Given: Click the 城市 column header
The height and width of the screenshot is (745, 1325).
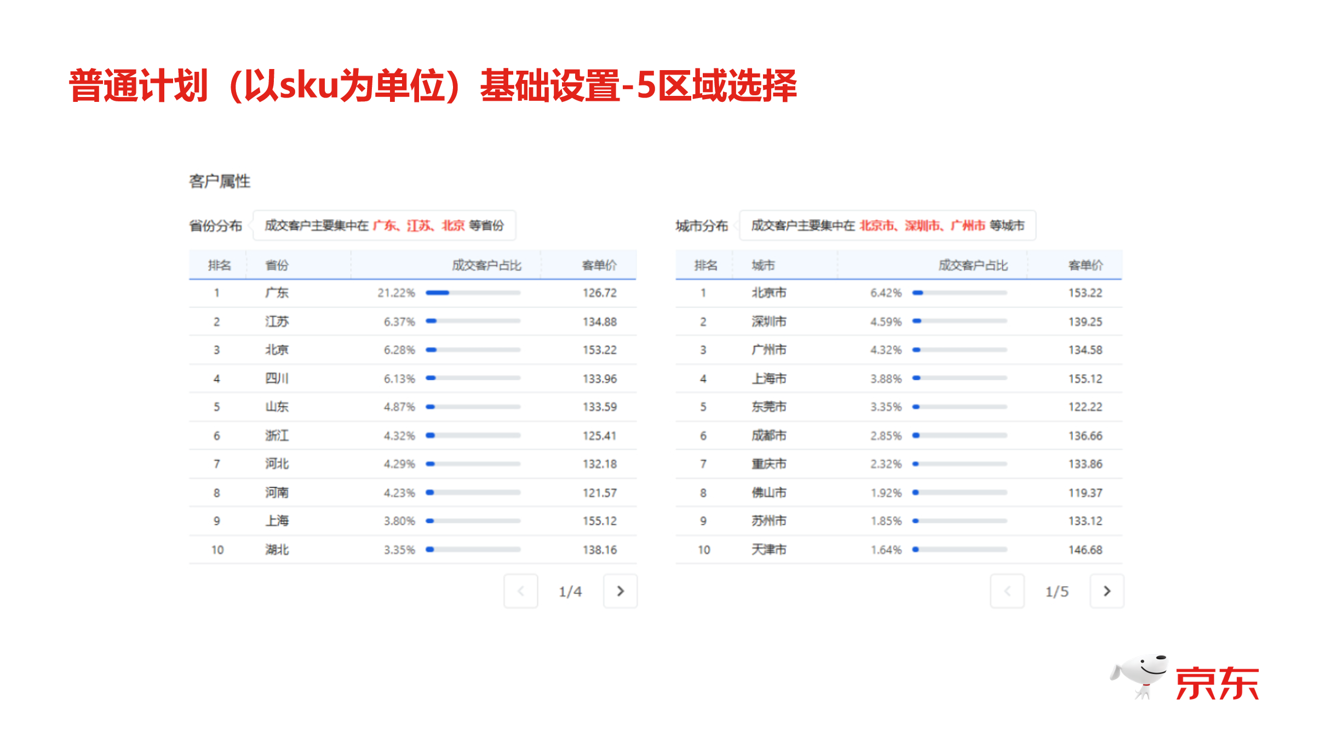Looking at the screenshot, I should coord(763,265).
